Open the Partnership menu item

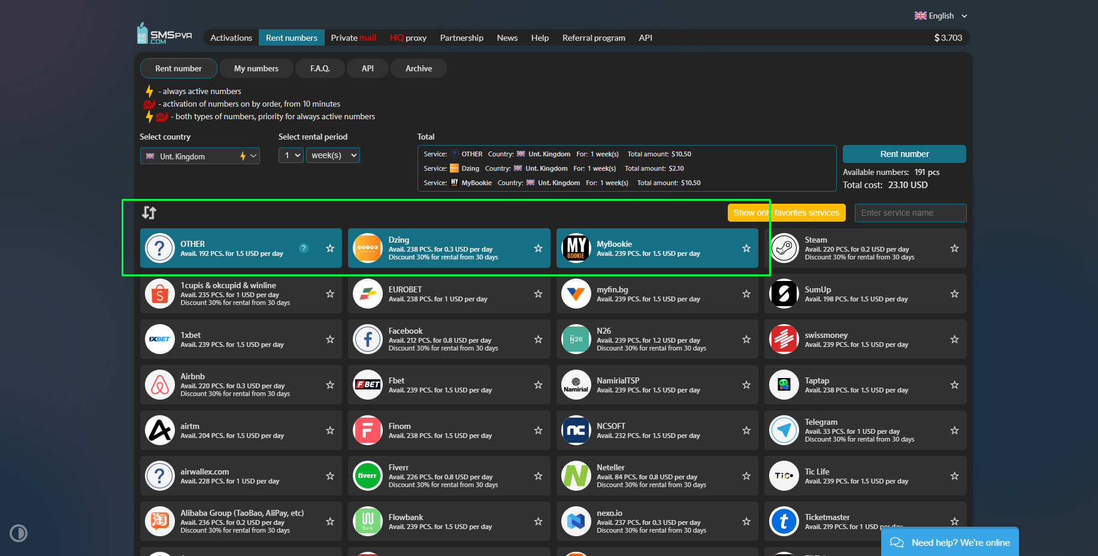click(462, 38)
